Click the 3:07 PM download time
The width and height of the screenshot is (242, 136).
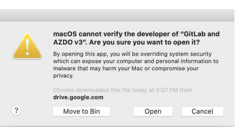coord(167,90)
